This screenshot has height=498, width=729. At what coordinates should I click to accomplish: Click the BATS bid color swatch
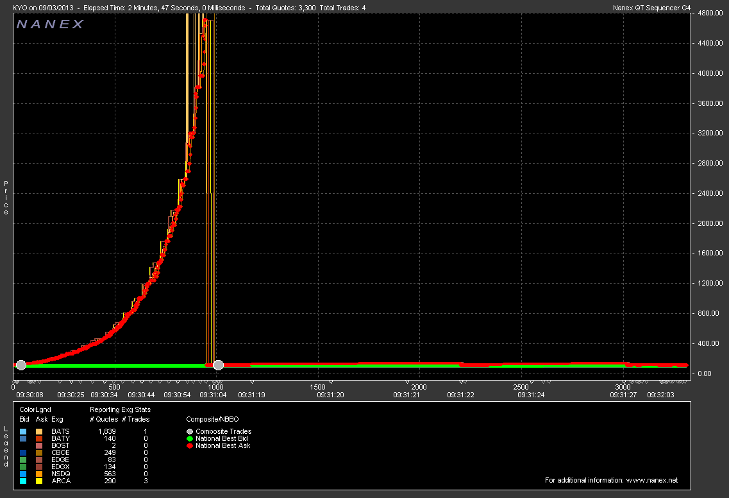tap(23, 431)
